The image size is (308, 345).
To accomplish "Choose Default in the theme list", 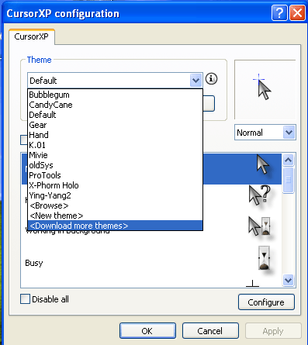I will [x=115, y=115].
